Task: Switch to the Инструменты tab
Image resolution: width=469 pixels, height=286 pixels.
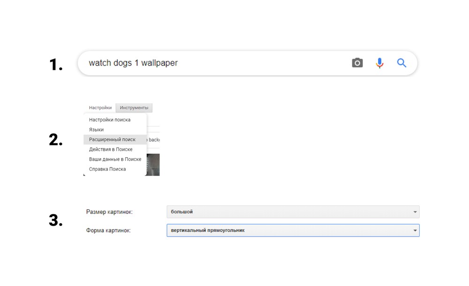Action: 134,108
